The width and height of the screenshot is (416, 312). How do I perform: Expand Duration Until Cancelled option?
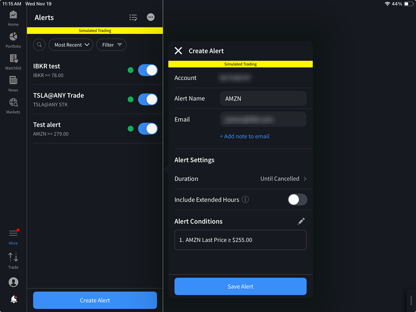click(283, 179)
